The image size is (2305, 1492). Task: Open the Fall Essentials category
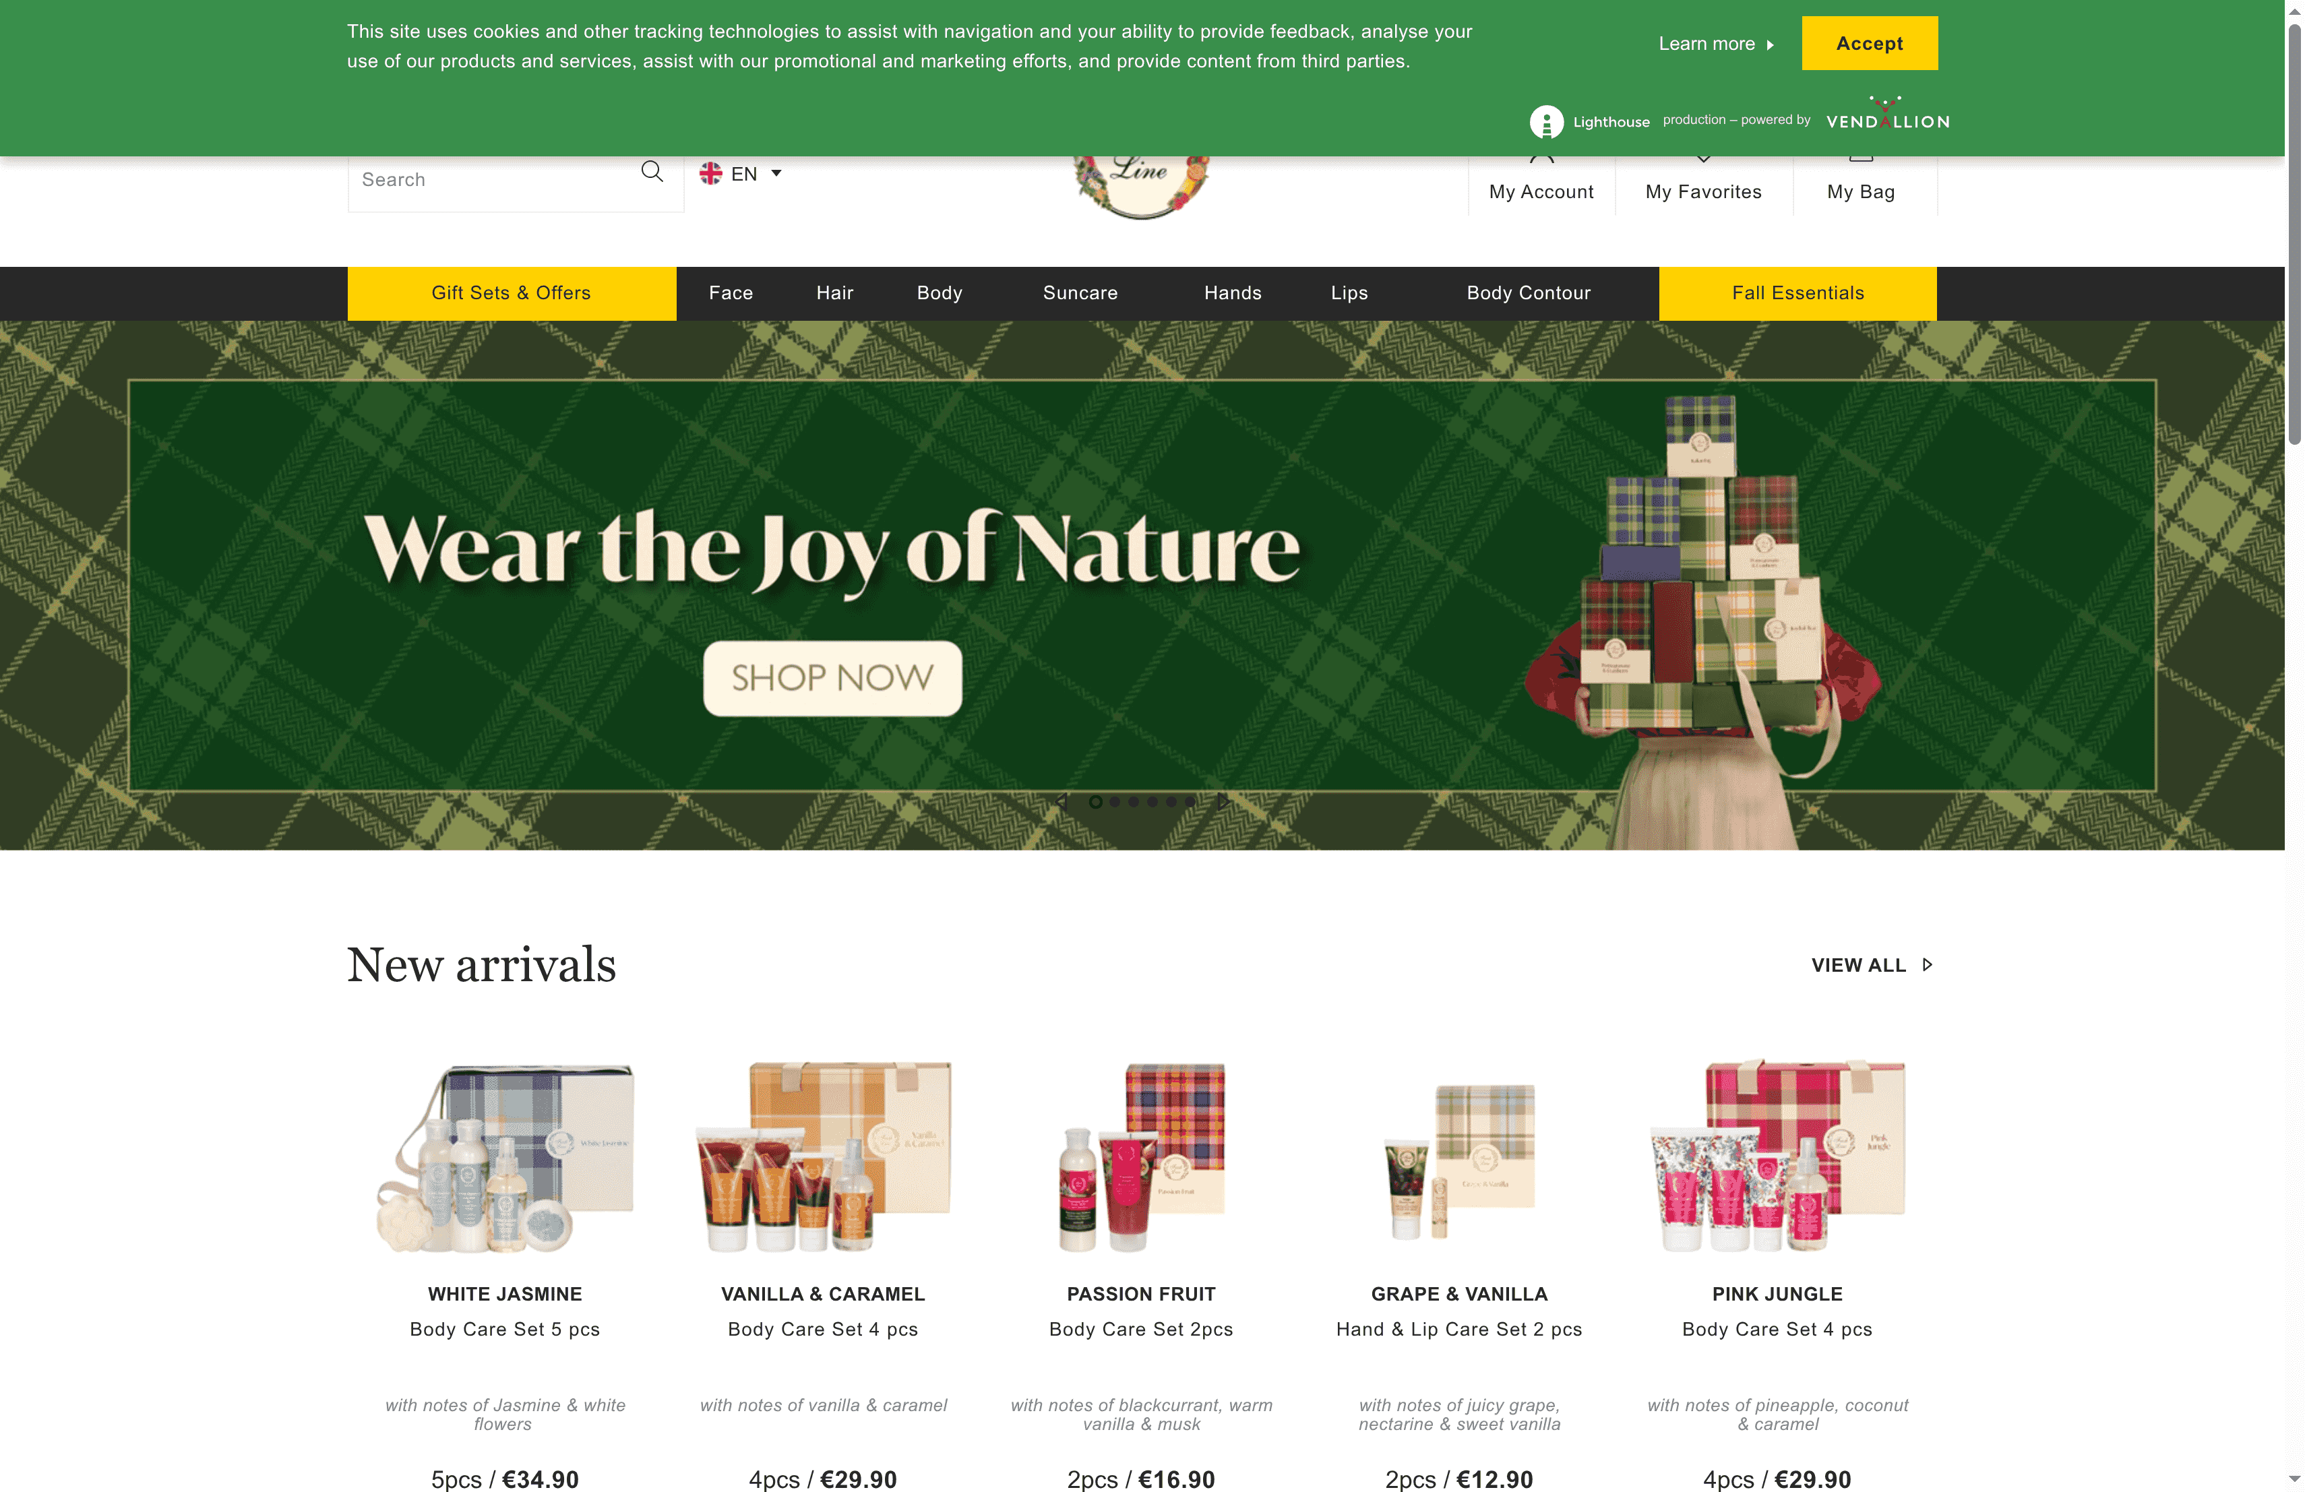tap(1797, 293)
